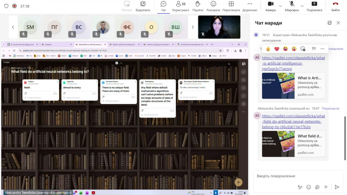Unmute the microphone (Мікрофон)
This screenshot has height=195, width=347.
tap(292, 6)
